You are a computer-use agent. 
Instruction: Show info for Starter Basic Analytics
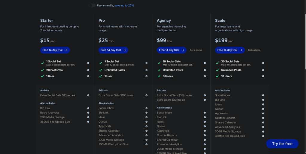88,113
